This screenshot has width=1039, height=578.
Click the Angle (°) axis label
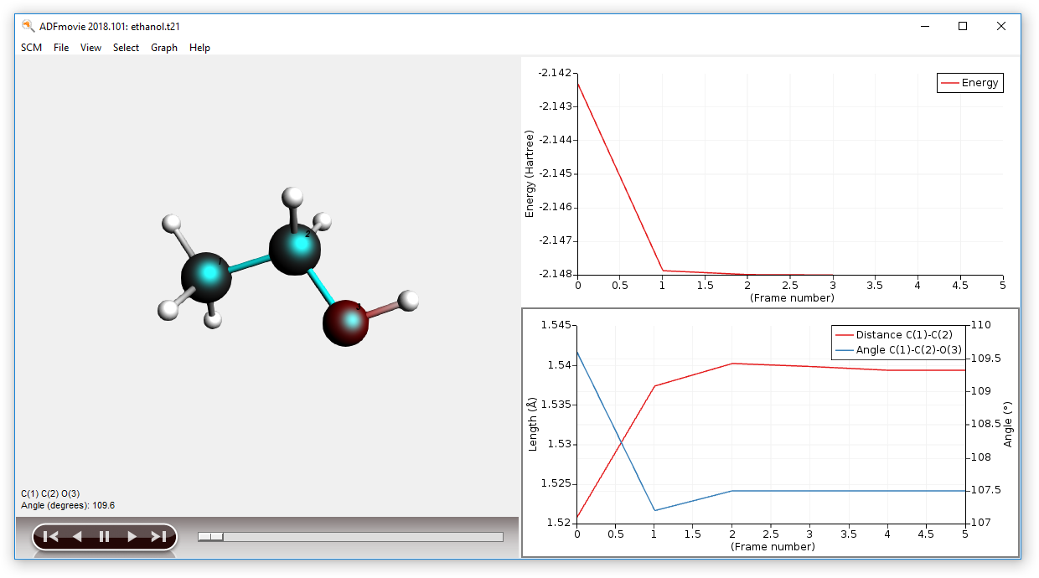1008,424
